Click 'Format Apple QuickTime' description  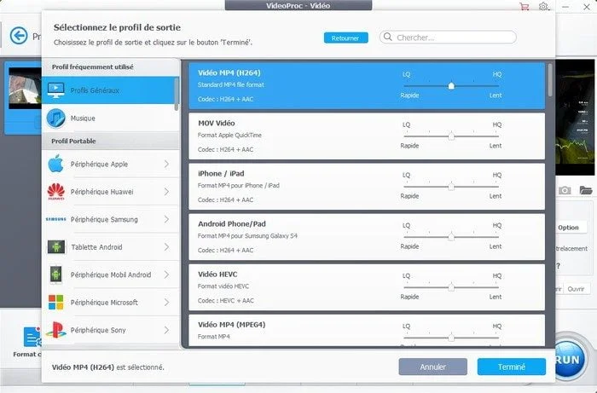(229, 135)
